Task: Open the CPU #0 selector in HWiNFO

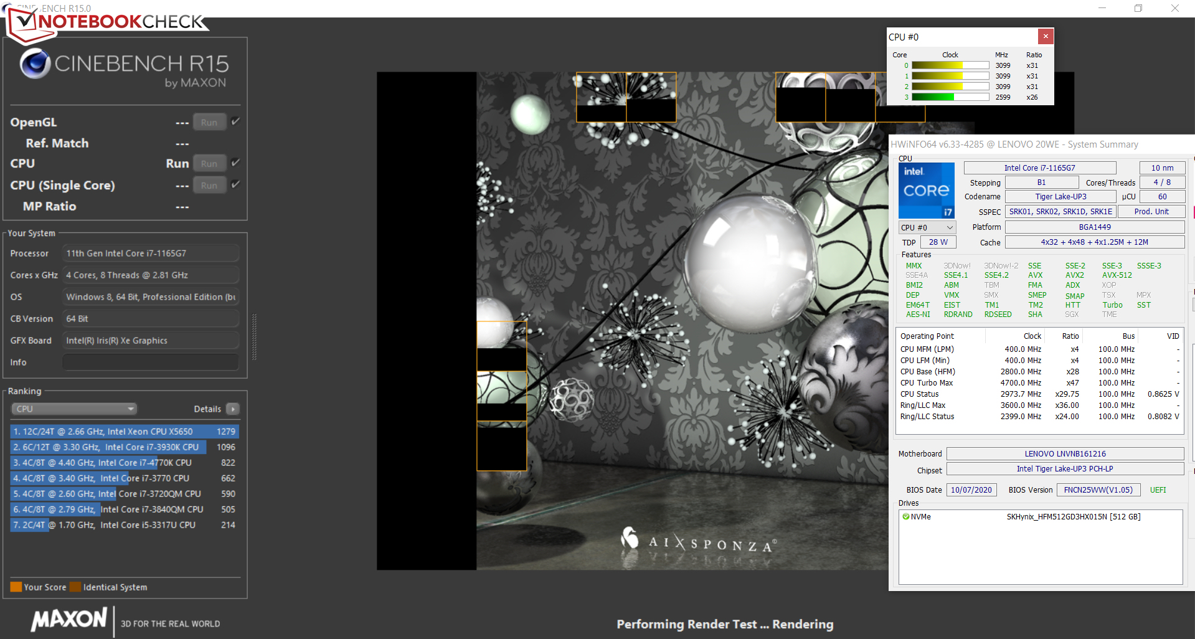Action: (927, 227)
